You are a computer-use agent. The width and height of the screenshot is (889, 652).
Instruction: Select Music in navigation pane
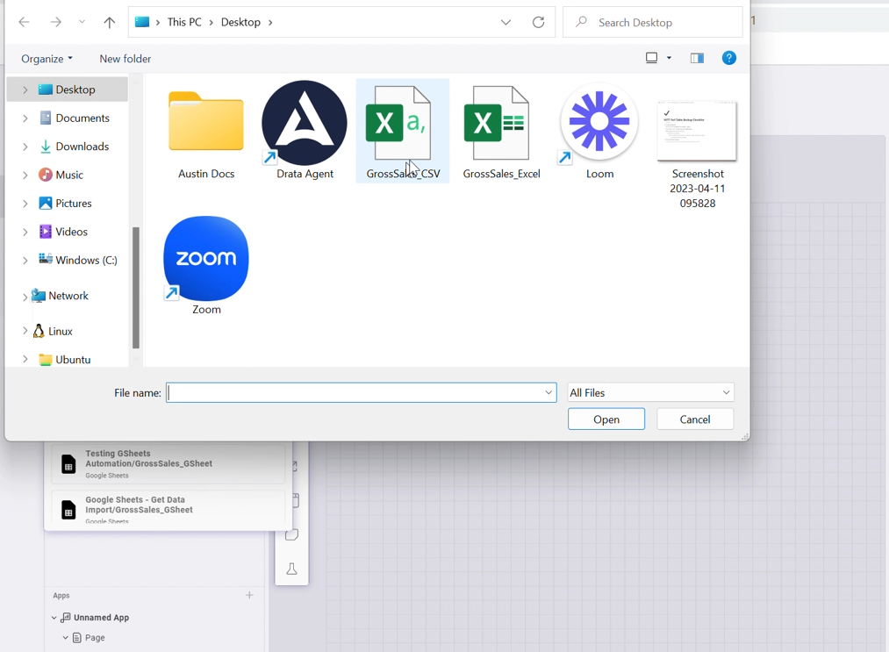pos(68,175)
